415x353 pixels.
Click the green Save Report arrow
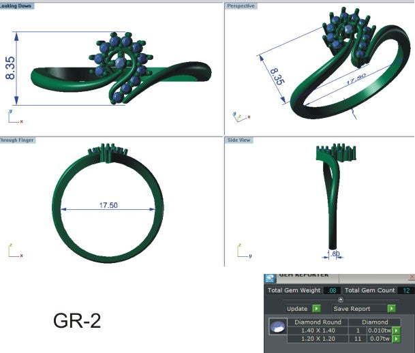pyautogui.click(x=392, y=309)
